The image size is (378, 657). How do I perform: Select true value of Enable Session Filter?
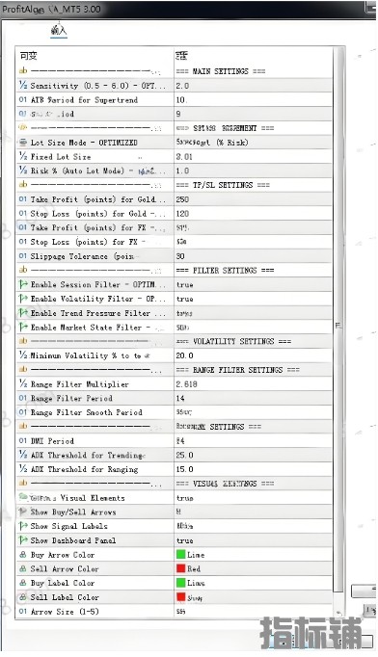184,285
